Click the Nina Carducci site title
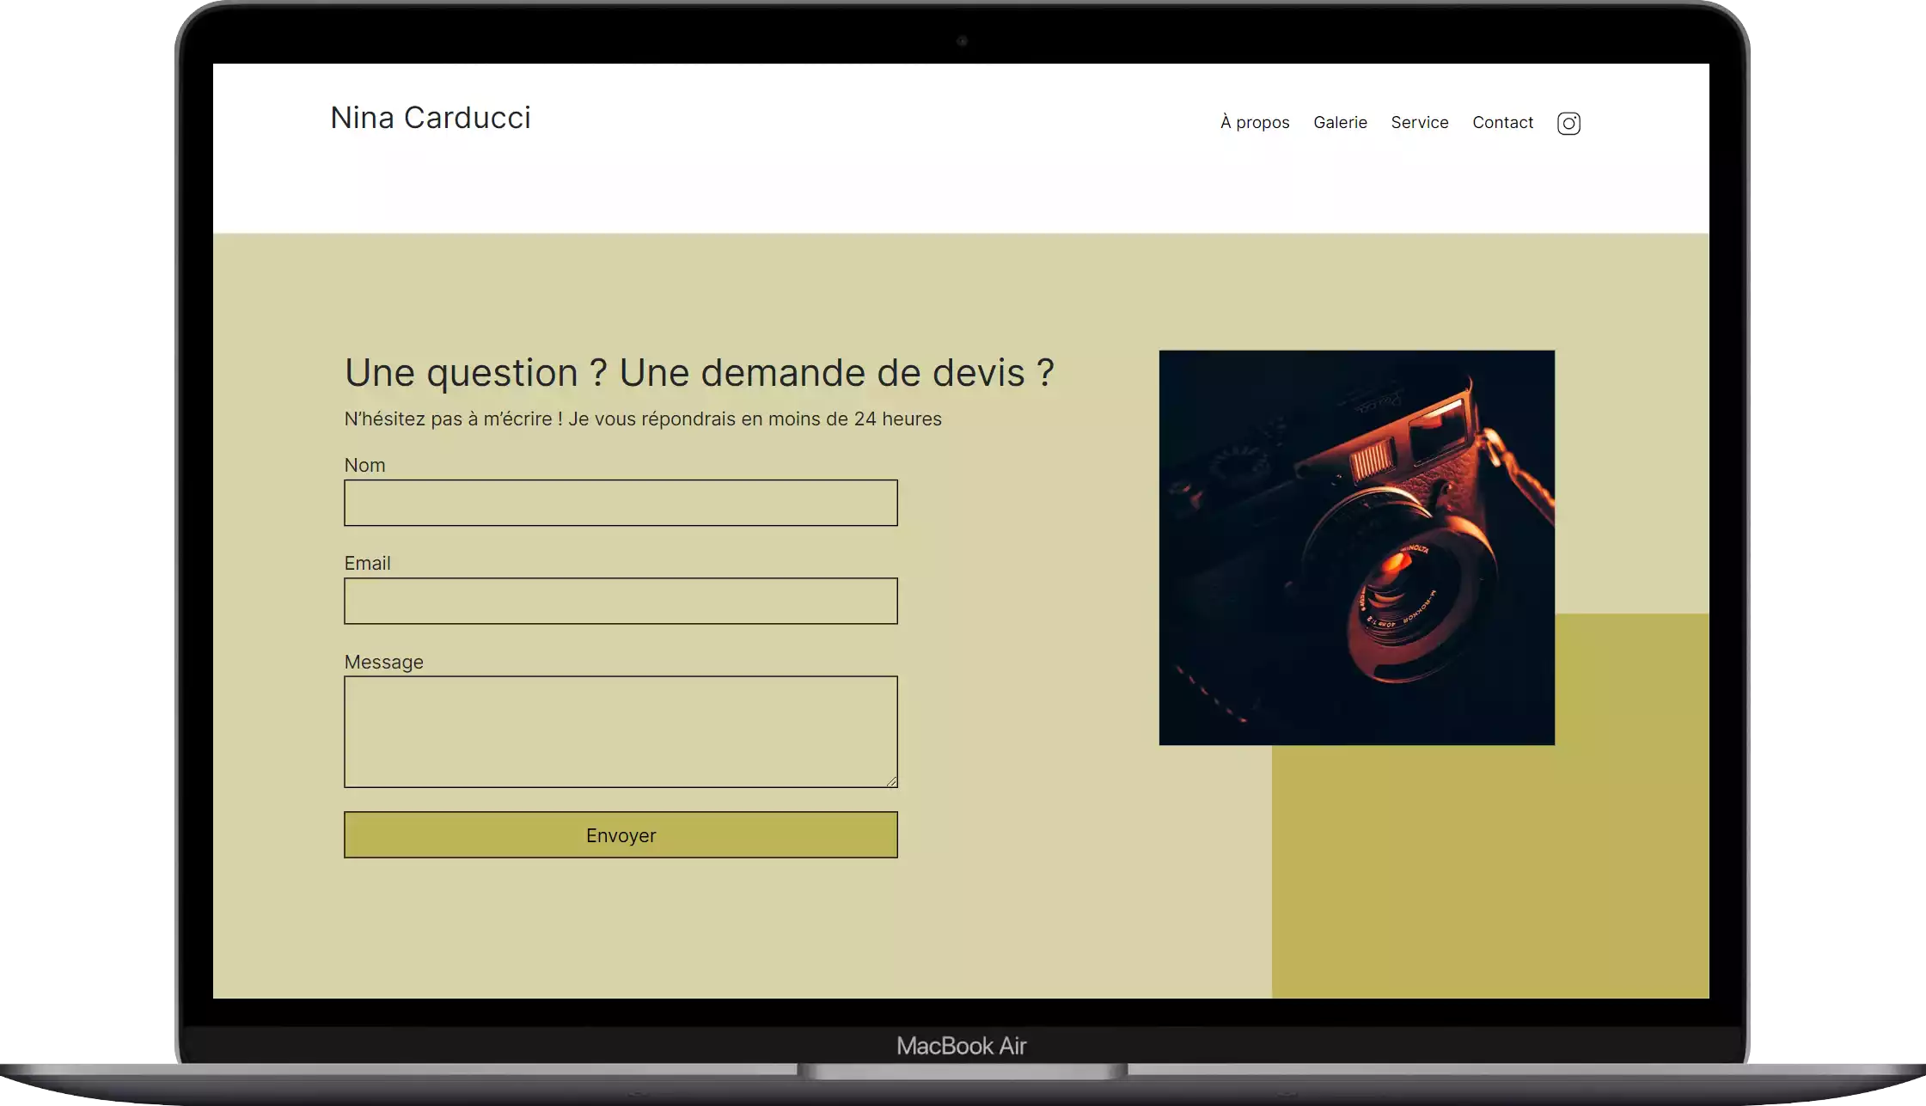Screen dimensions: 1926x1106 click(x=431, y=118)
